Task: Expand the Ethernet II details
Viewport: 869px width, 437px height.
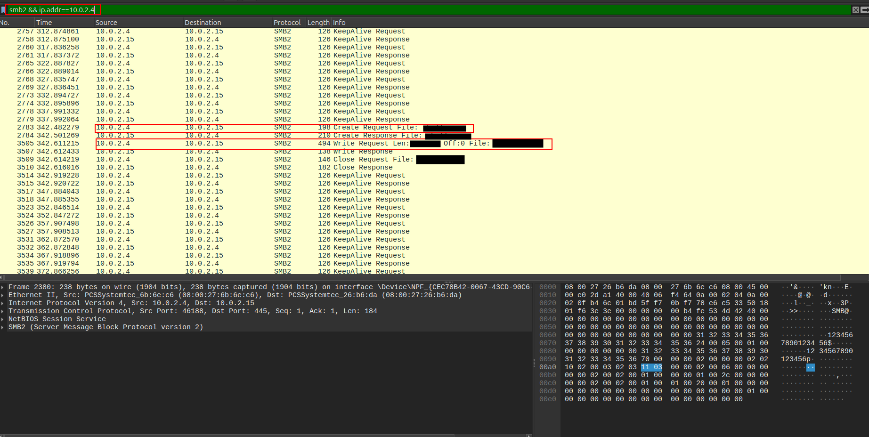Action: [3, 295]
